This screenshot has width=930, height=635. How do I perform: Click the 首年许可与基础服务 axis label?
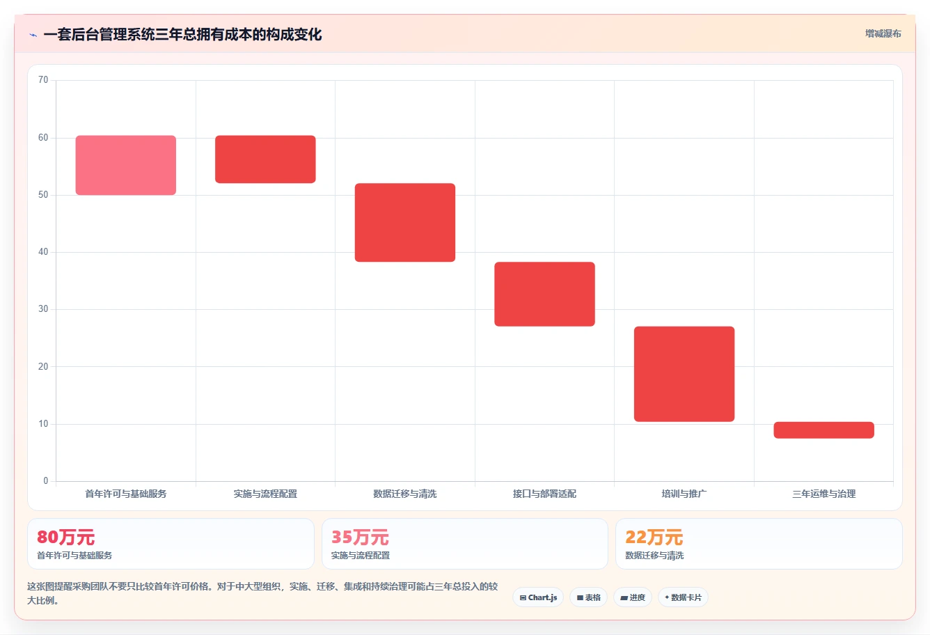pyautogui.click(x=126, y=494)
